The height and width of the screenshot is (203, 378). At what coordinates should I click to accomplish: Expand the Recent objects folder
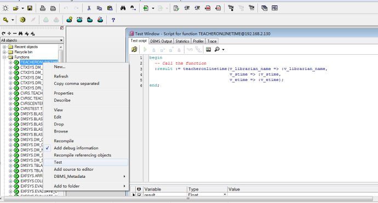click(x=4, y=47)
